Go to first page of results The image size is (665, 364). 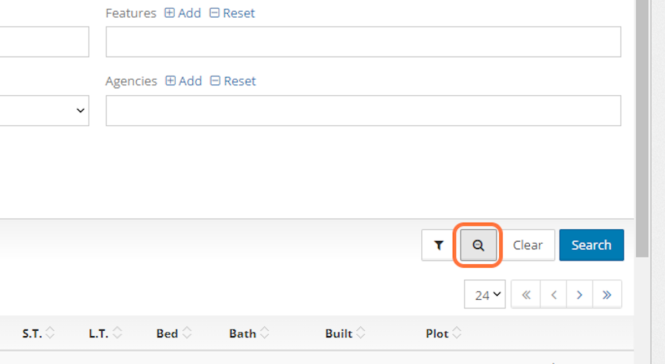click(526, 294)
